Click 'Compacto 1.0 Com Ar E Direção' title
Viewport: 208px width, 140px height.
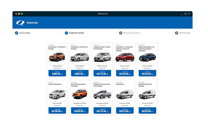point(79,48)
